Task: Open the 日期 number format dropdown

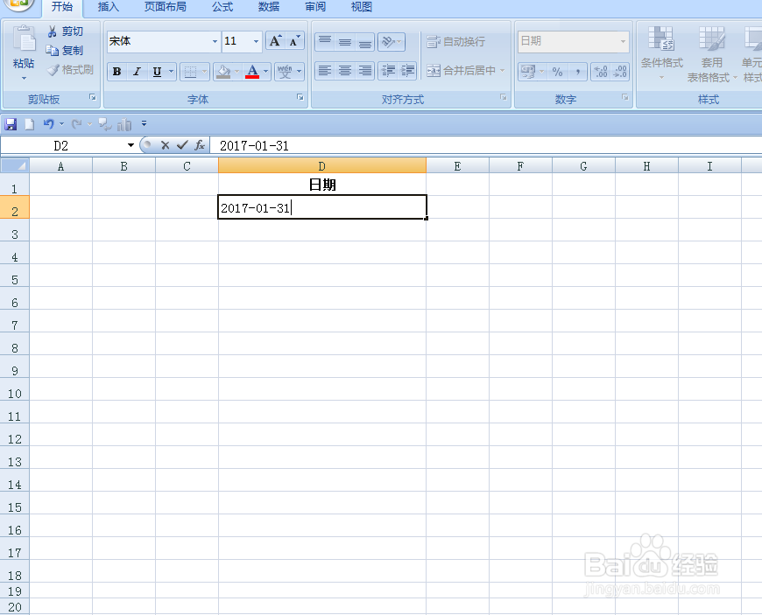Action: tap(623, 42)
